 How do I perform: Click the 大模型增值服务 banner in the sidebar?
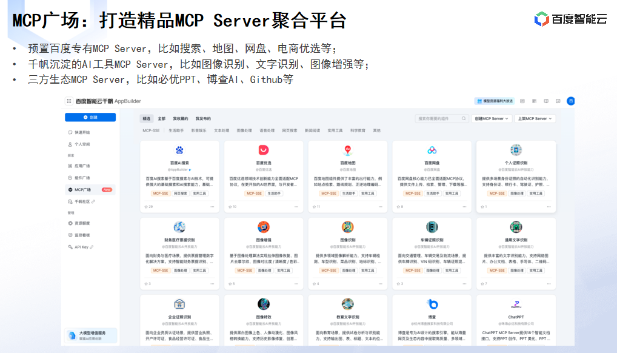pyautogui.click(x=91, y=335)
